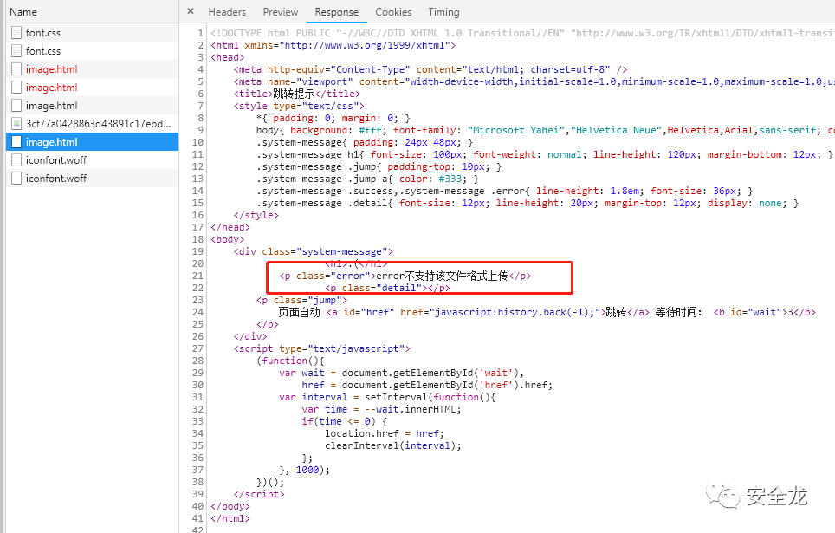This screenshot has width=835, height=533.
Task: Click the b id="wait" element
Action: click(x=764, y=312)
